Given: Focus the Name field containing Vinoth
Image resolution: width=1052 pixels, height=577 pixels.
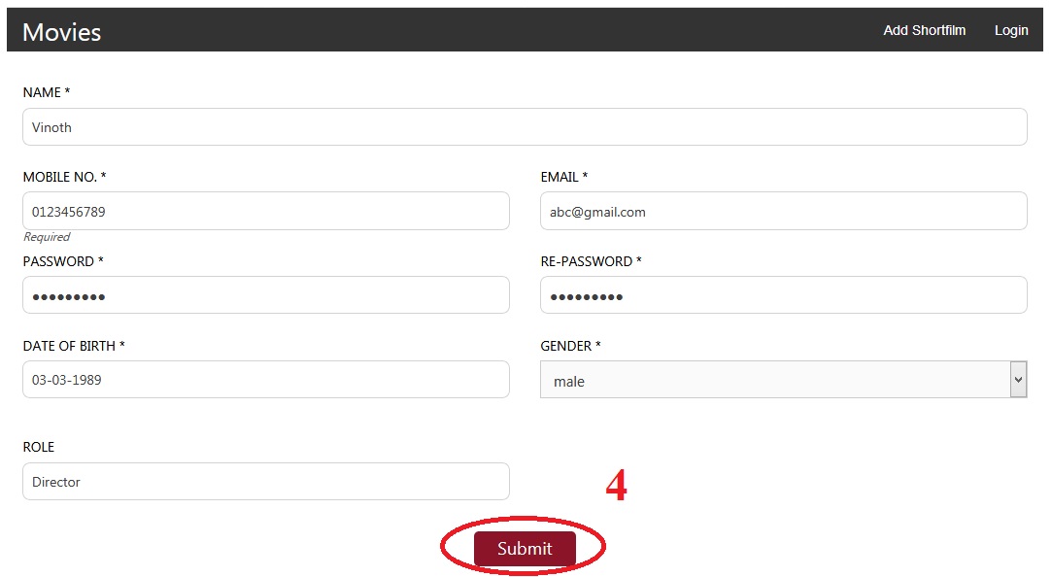Looking at the screenshot, I should 525,127.
